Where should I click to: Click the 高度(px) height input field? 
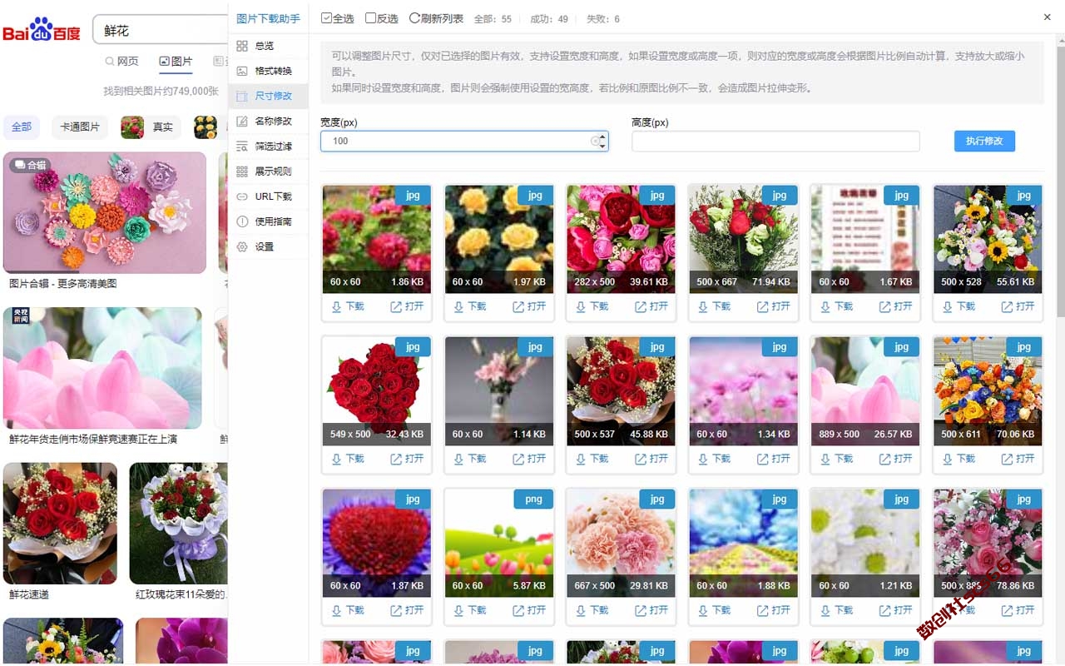775,142
